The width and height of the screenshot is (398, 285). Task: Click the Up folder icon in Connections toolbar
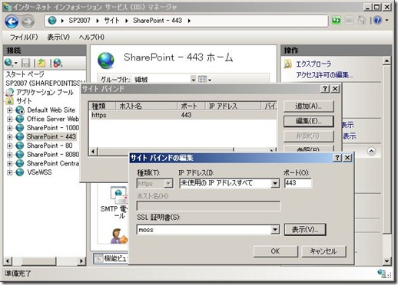(x=41, y=63)
